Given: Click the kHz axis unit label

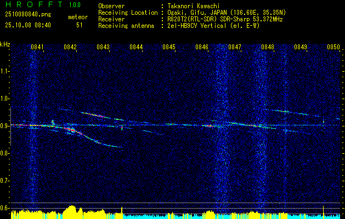Looking at the screenshot, I should point(5,44).
